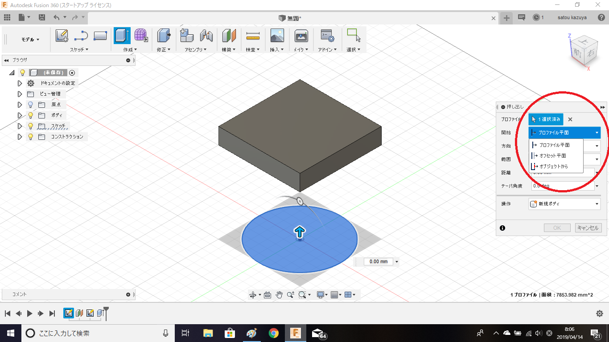609x342 pixels.
Task: Select the Press Pull modify tool
Action: click(164, 36)
